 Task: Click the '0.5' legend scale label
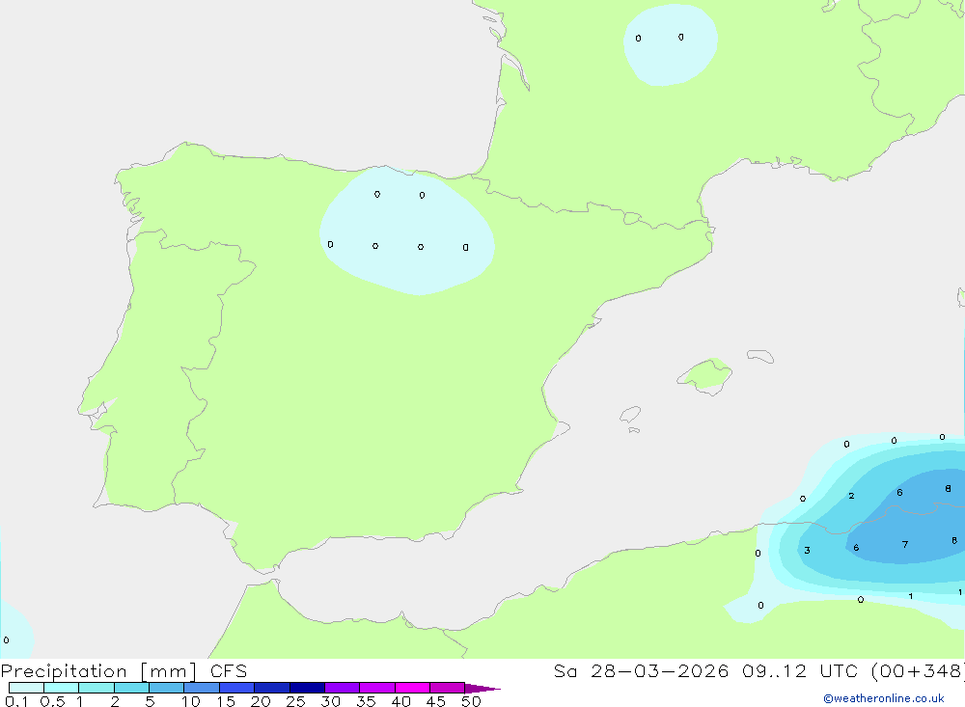tap(52, 701)
